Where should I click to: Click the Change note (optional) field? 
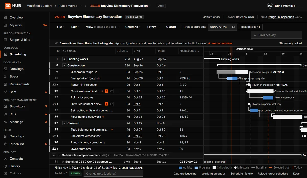coord(113,174)
